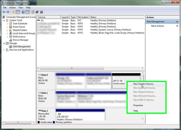The image size is (181, 130).
Task: Click the (I:) volume icon in the volume list
Action: pyautogui.click(x=39, y=20)
